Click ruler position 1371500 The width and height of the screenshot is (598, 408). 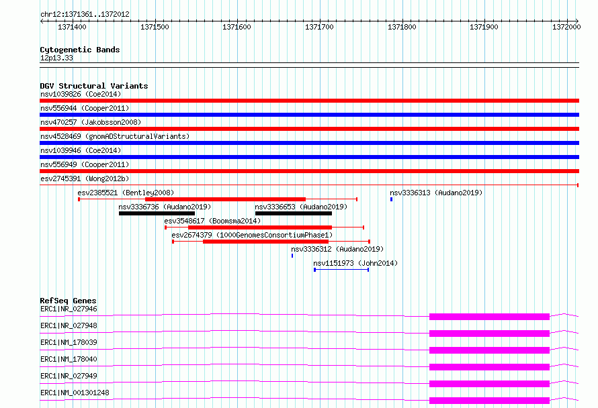tap(155, 27)
